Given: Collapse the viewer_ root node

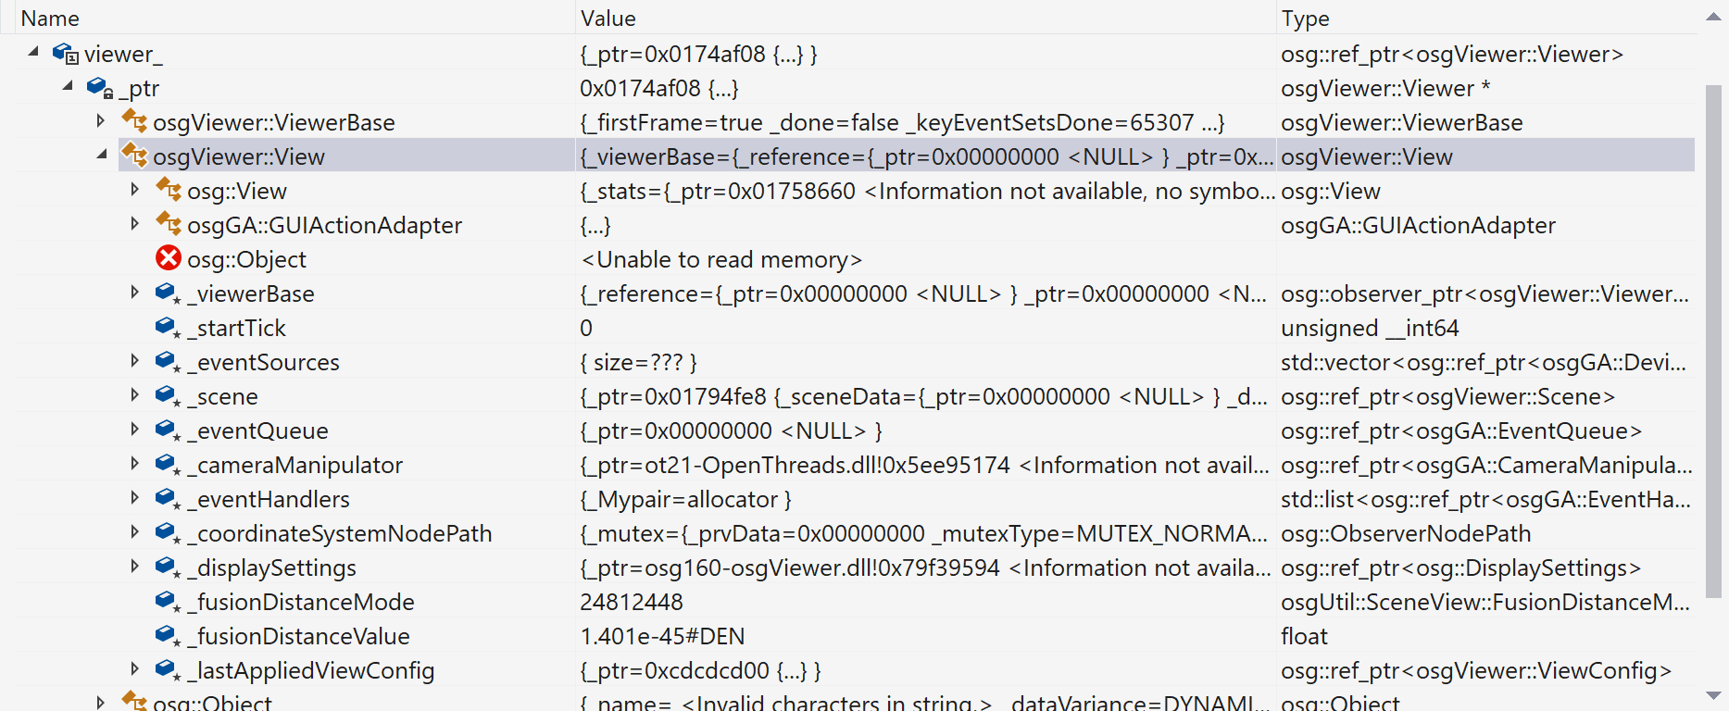Looking at the screenshot, I should 32,53.
